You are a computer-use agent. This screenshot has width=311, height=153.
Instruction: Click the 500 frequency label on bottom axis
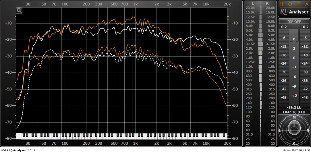click(114, 143)
